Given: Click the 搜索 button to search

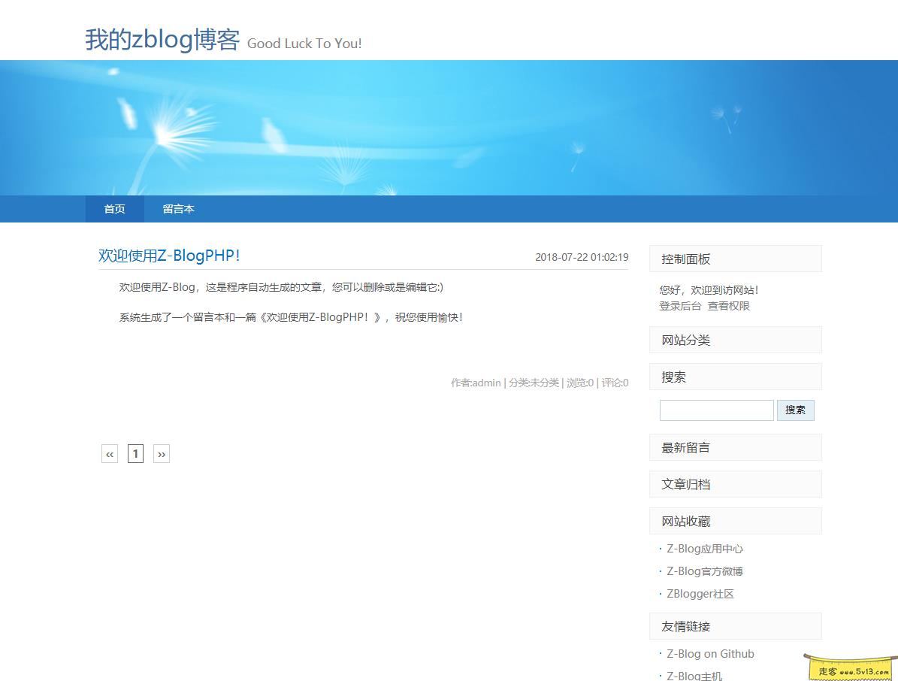Looking at the screenshot, I should (795, 410).
